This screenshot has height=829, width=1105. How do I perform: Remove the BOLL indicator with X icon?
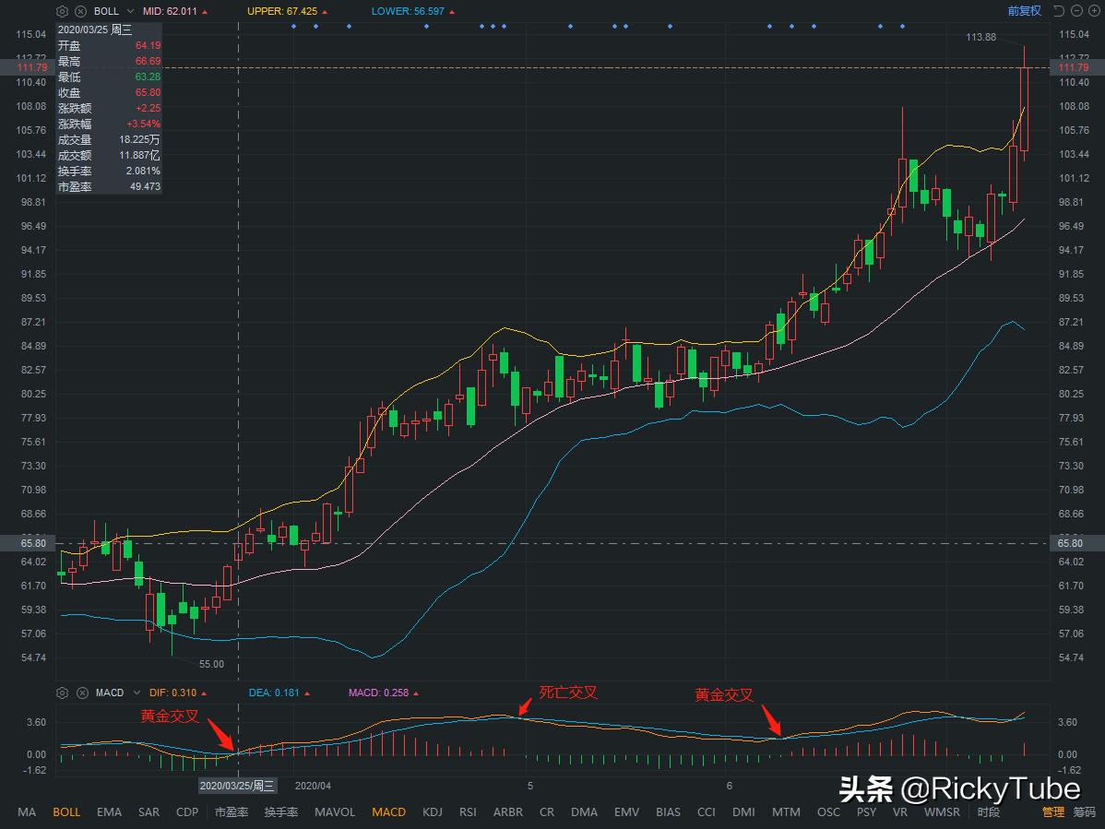(x=81, y=11)
